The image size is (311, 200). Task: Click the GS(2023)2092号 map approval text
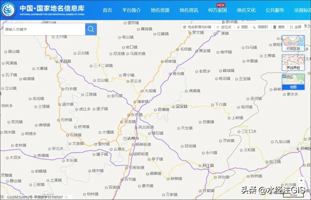pyautogui.click(x=35, y=197)
